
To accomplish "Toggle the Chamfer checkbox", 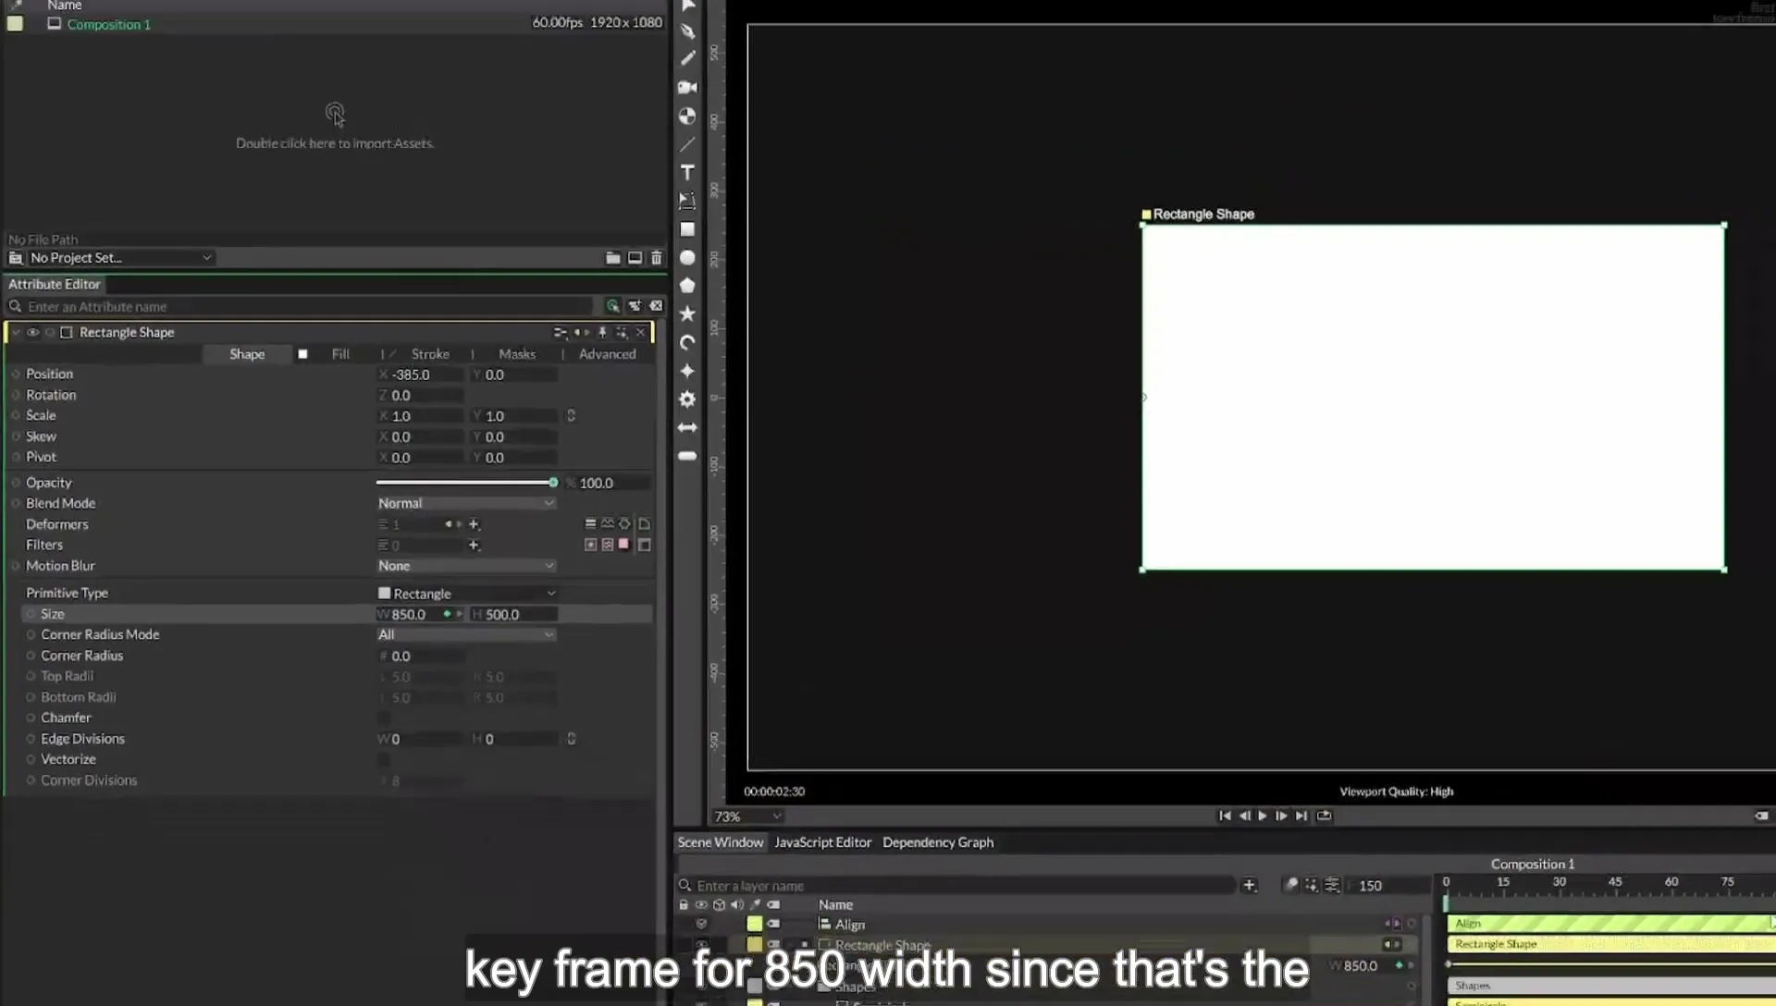I will pyautogui.click(x=384, y=718).
